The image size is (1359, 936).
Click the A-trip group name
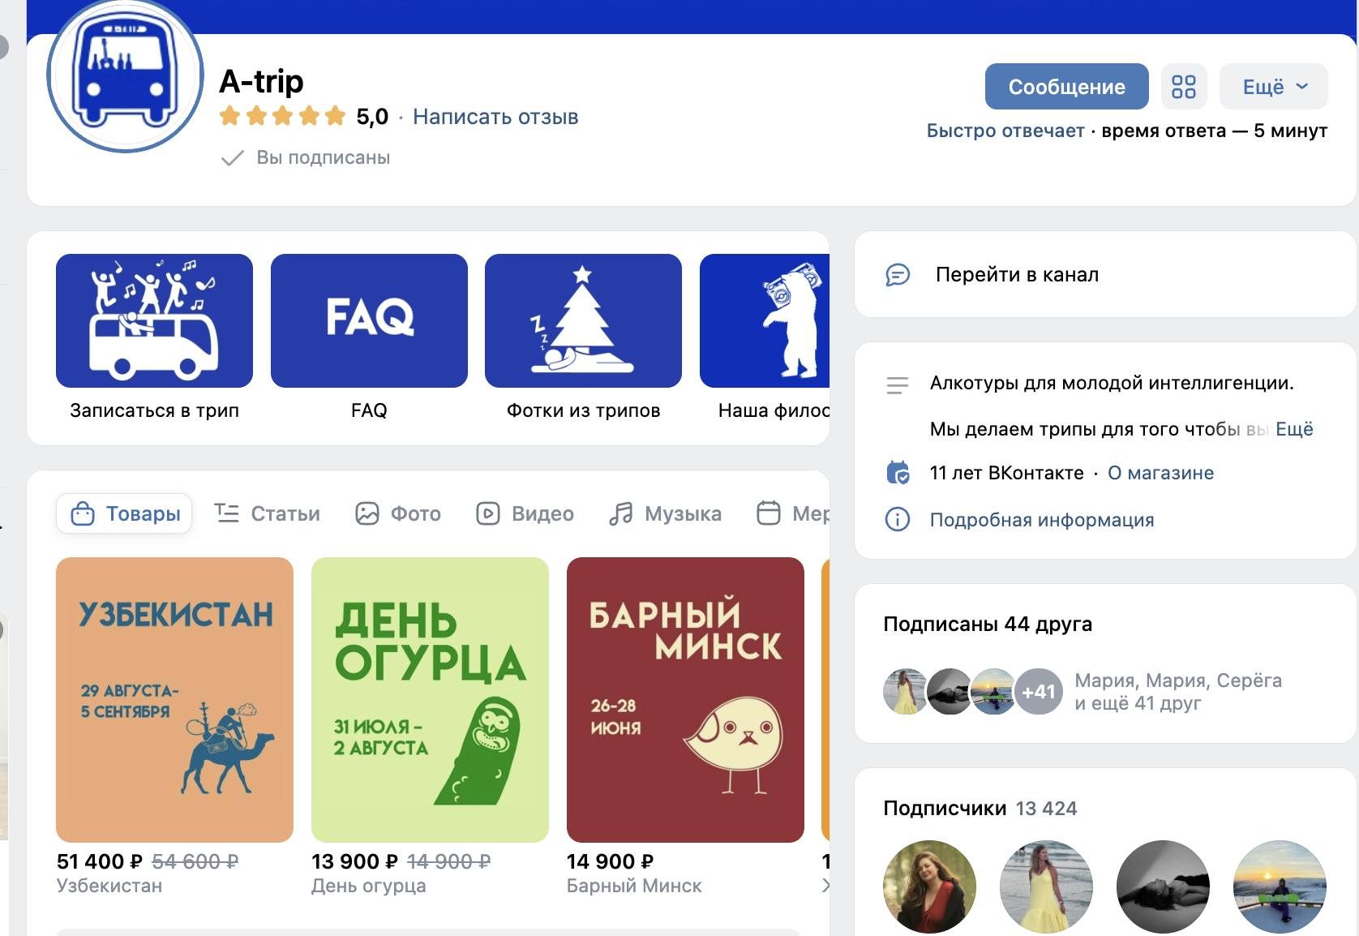[x=261, y=81]
